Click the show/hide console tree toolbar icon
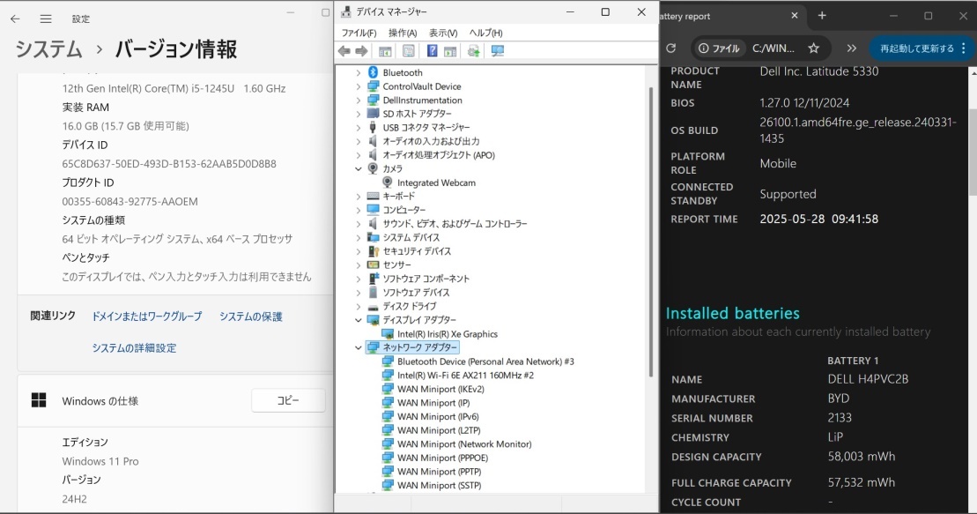 [385, 51]
